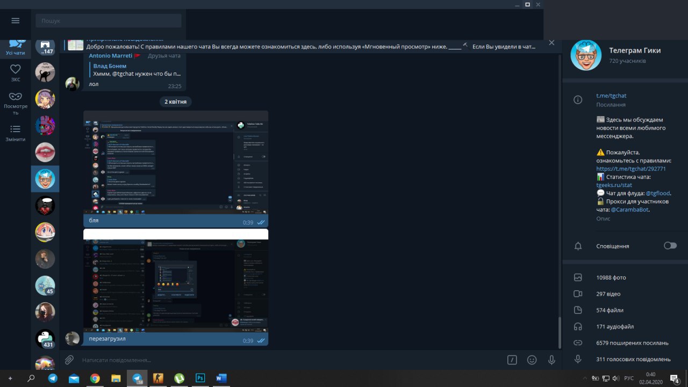Select Змінити to edit chat folders
The image size is (688, 387).
15,133
